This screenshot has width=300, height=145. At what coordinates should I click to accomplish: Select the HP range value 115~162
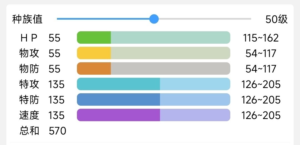point(261,38)
